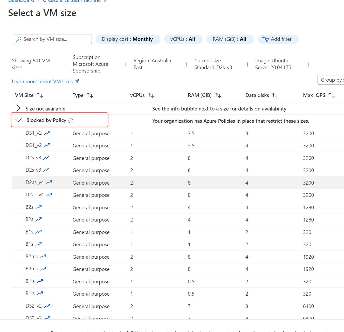Click the Select a VM size heading
Image resolution: width=344 pixels, height=332 pixels.
tap(42, 13)
